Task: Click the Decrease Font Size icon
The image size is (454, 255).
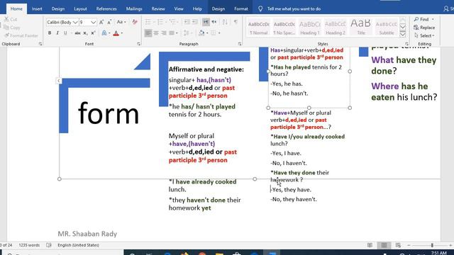Action: point(109,22)
